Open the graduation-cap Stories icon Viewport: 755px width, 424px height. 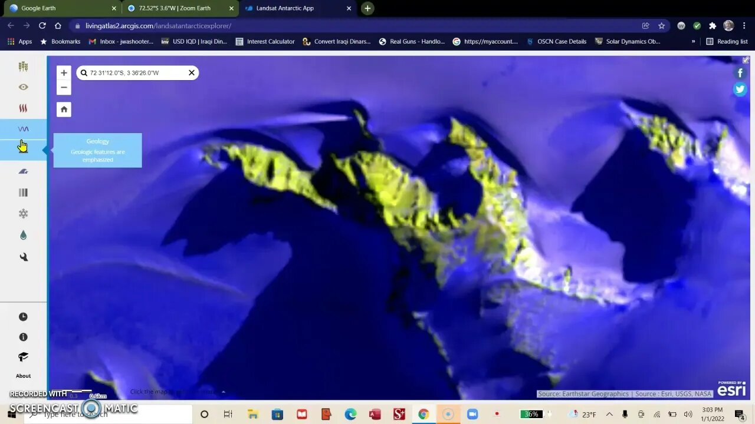(x=23, y=357)
